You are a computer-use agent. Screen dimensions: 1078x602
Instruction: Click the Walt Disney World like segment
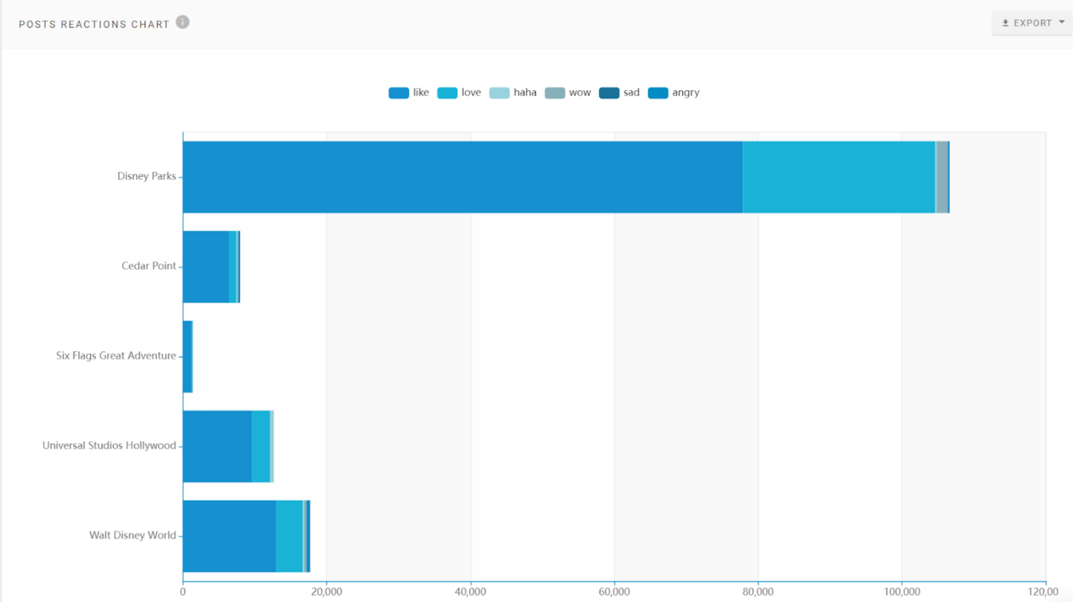coord(229,536)
